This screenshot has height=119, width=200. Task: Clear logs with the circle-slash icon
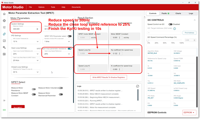(137, 86)
